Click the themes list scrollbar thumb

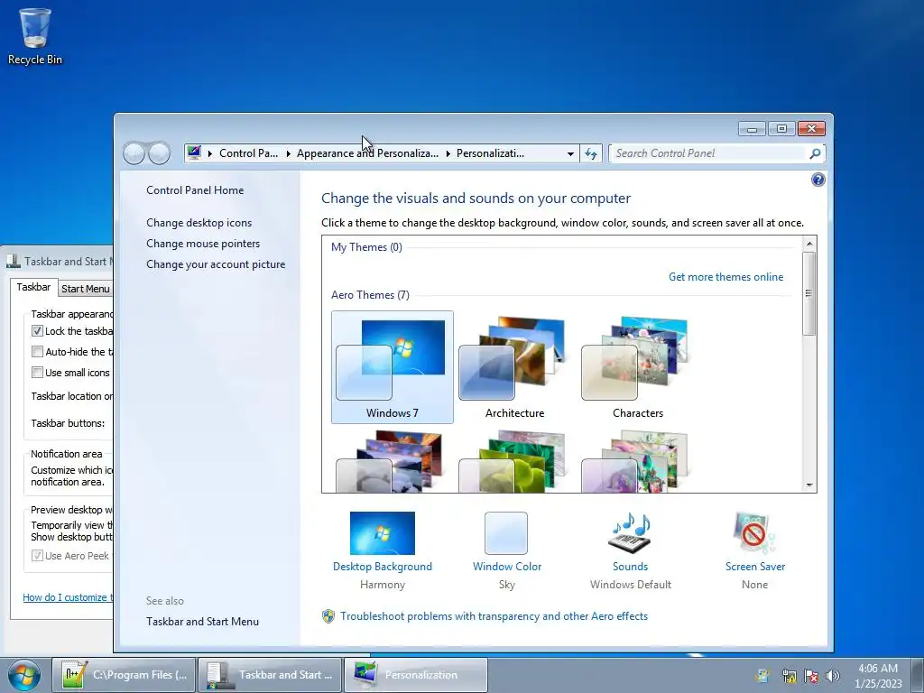pos(809,293)
